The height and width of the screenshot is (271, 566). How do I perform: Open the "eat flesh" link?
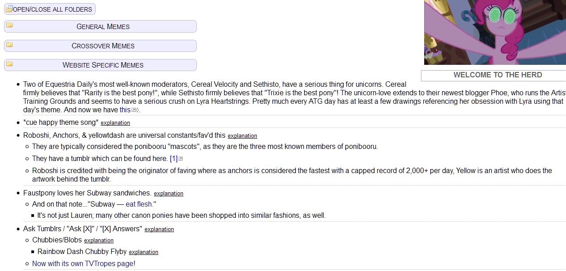(139, 204)
